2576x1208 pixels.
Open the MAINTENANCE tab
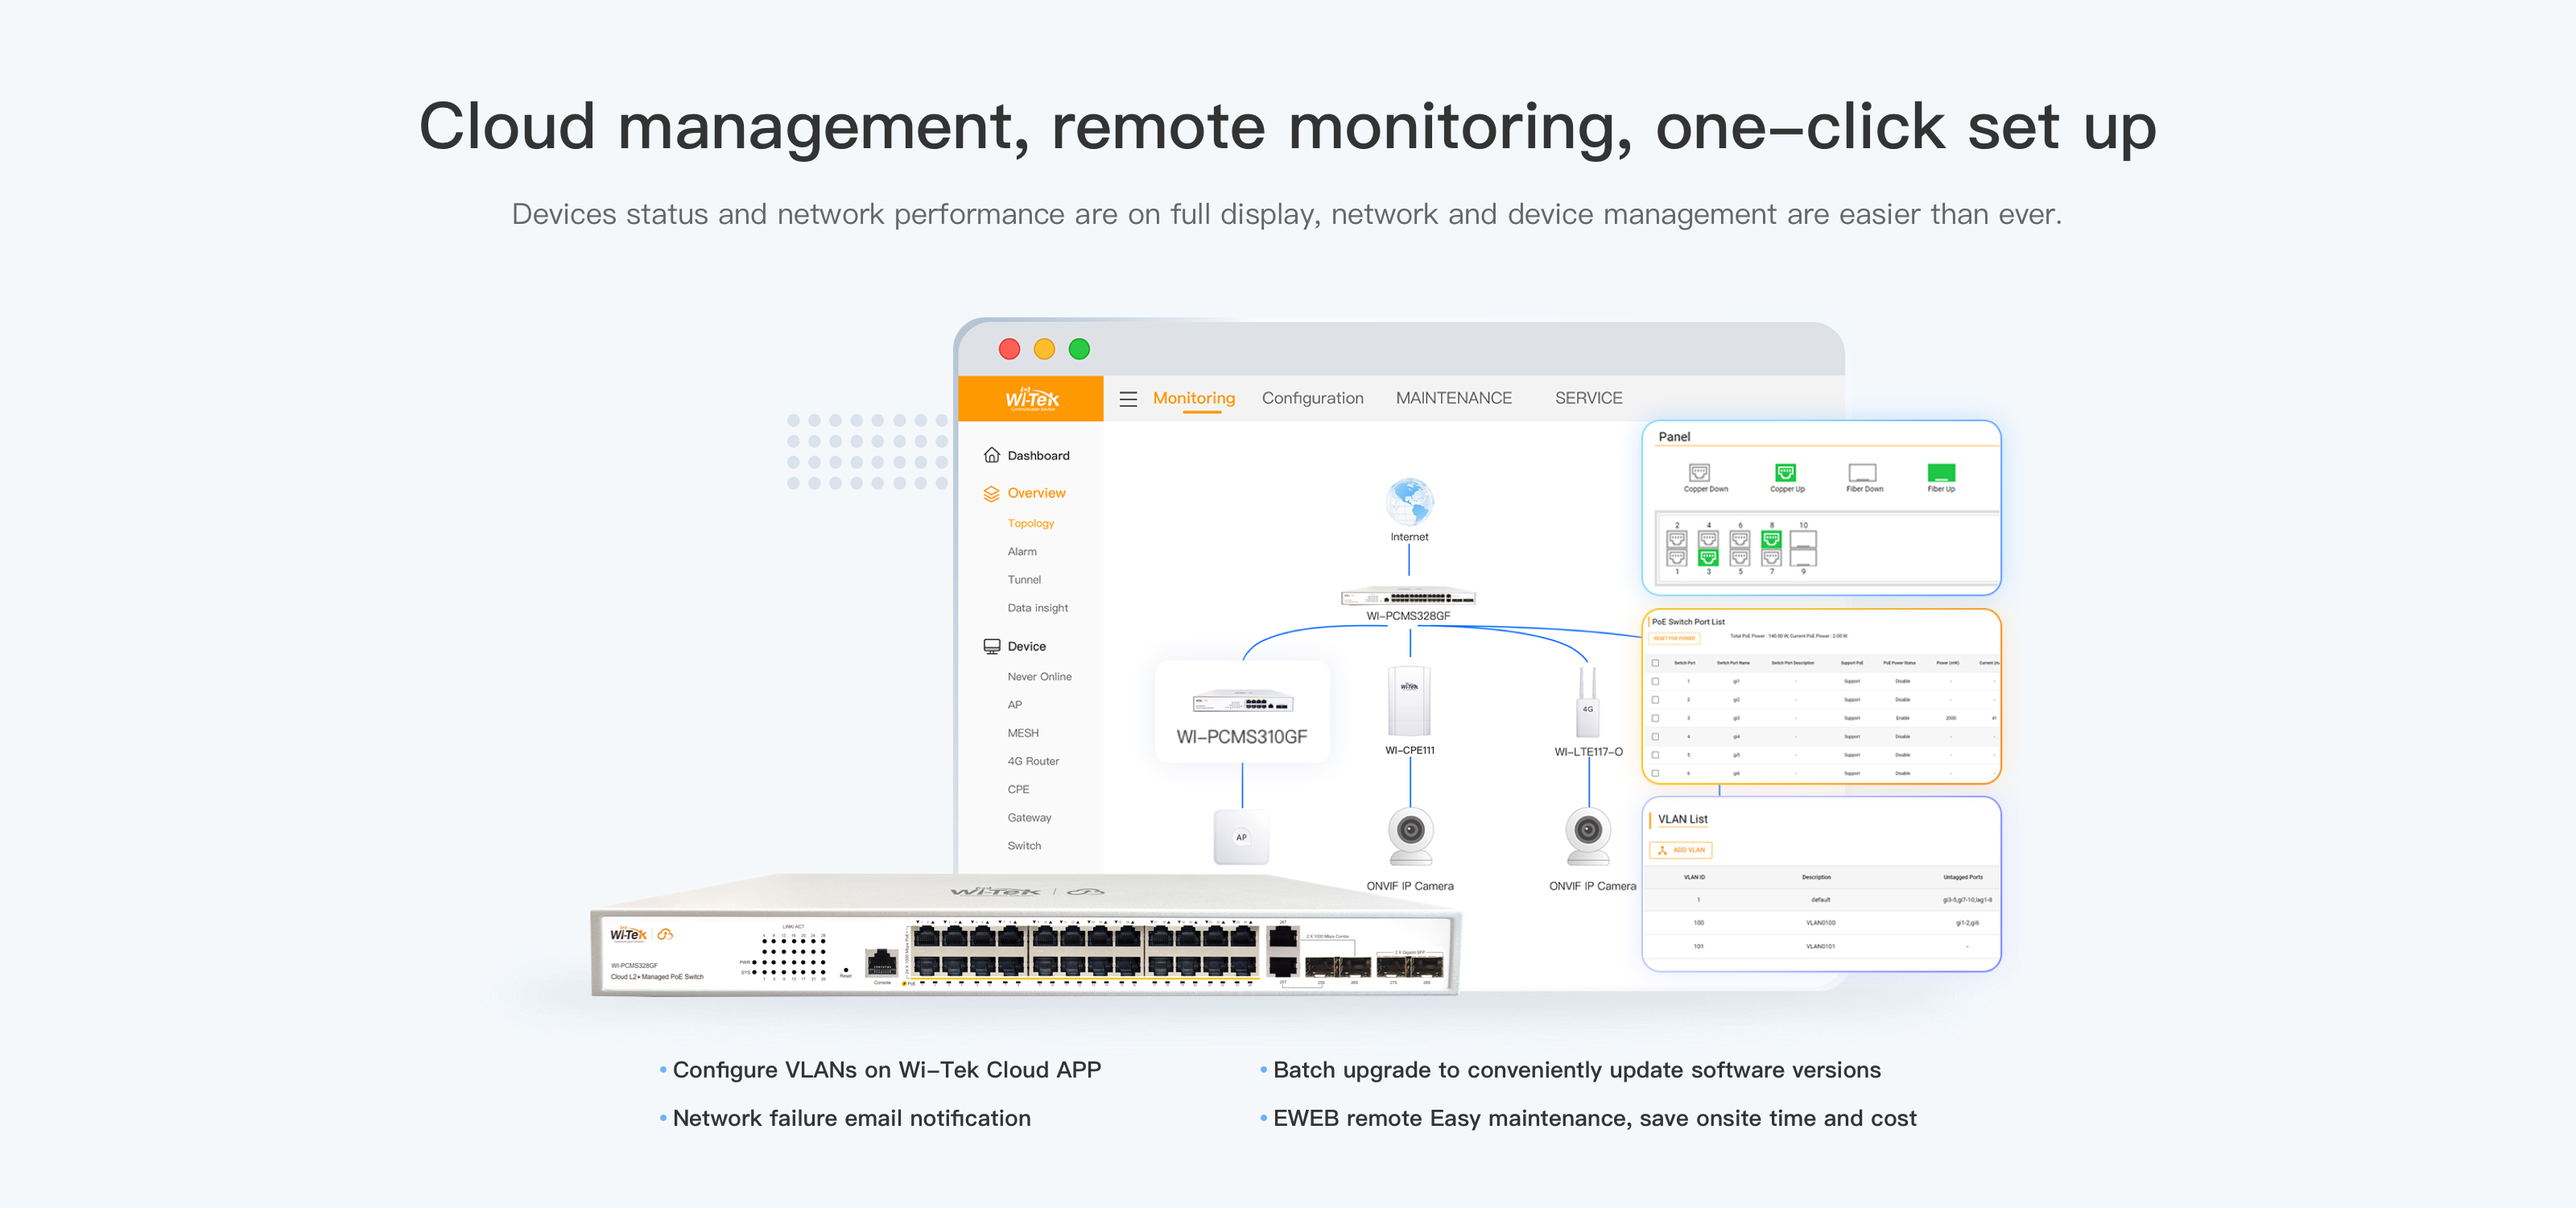[x=1453, y=398]
